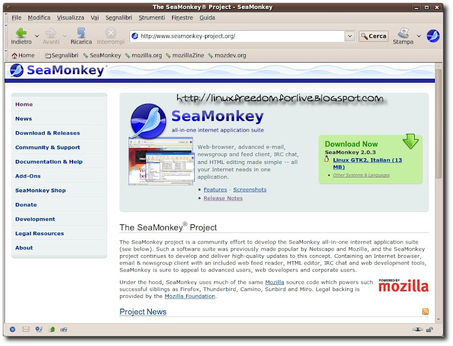The height and width of the screenshot is (346, 453).
Task: Open the Address Book from status bar
Action: pos(52,329)
